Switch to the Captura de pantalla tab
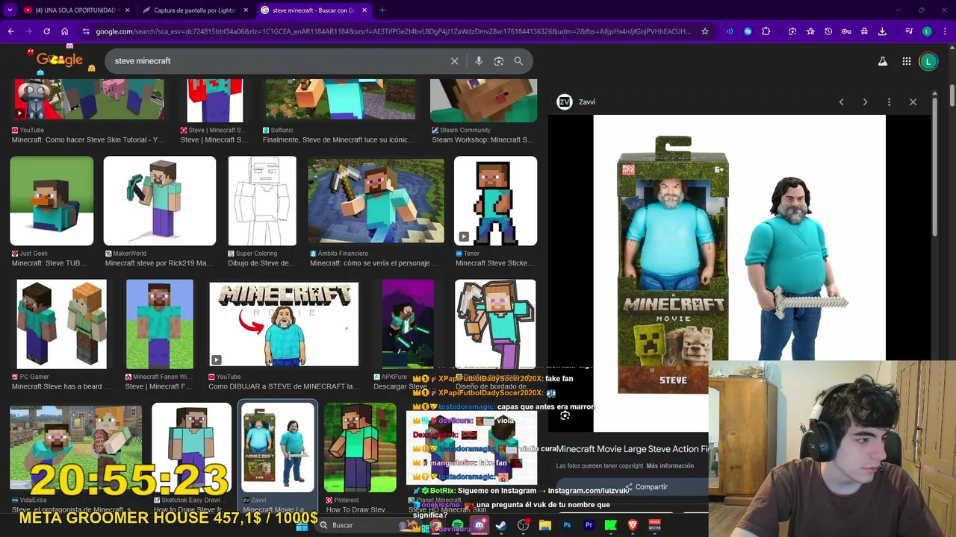956x537 pixels. click(196, 10)
